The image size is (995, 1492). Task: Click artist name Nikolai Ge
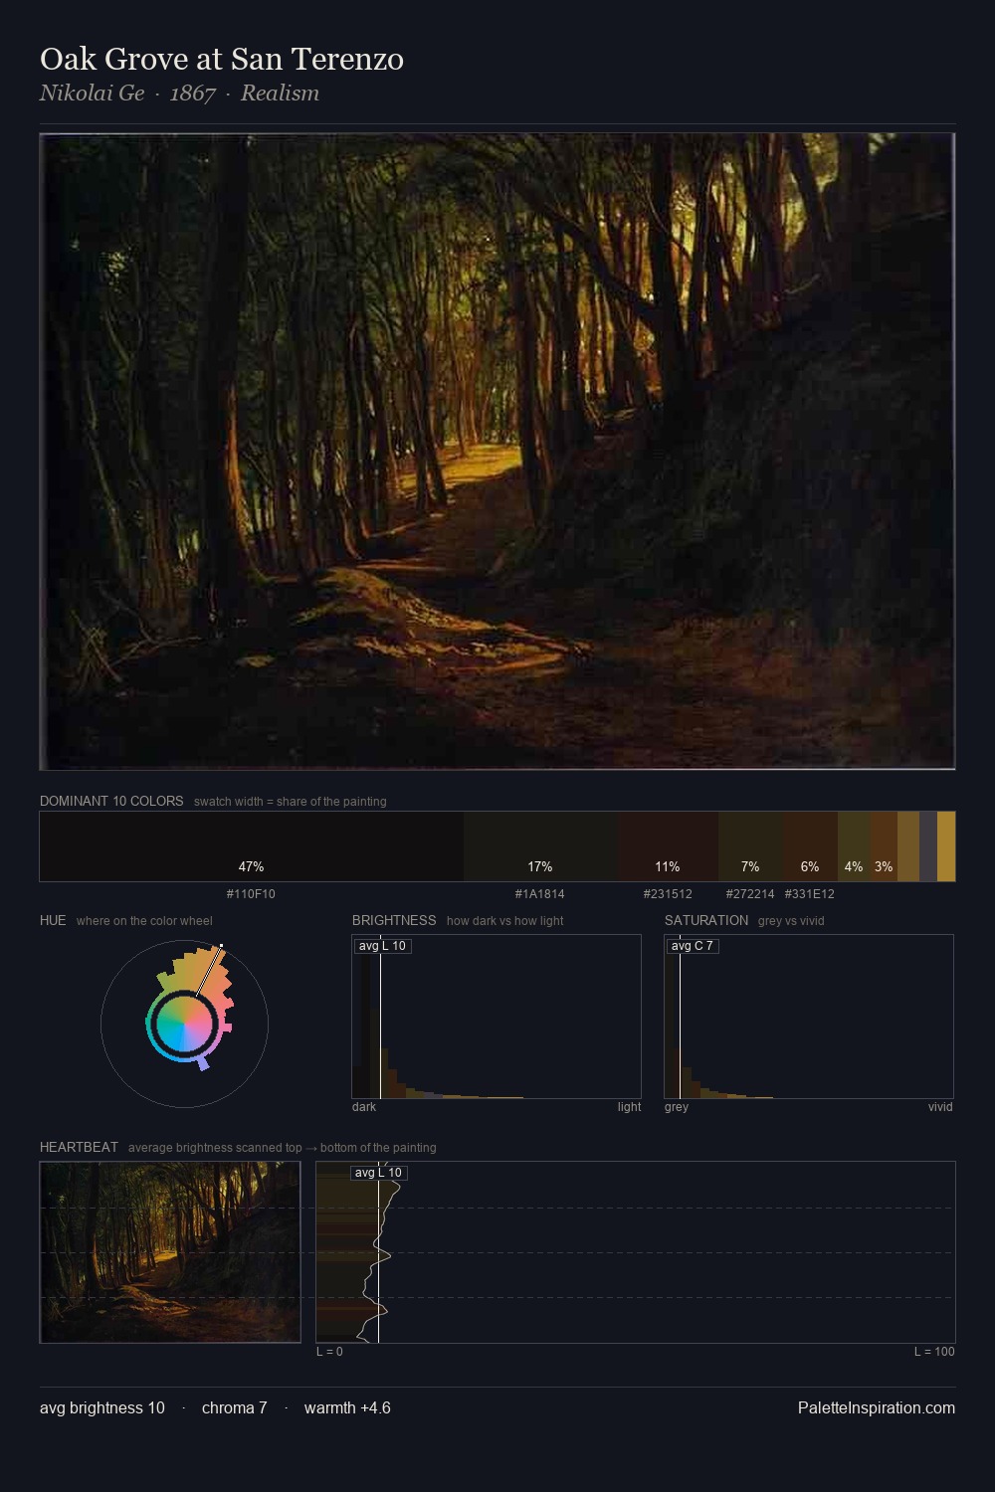92,93
